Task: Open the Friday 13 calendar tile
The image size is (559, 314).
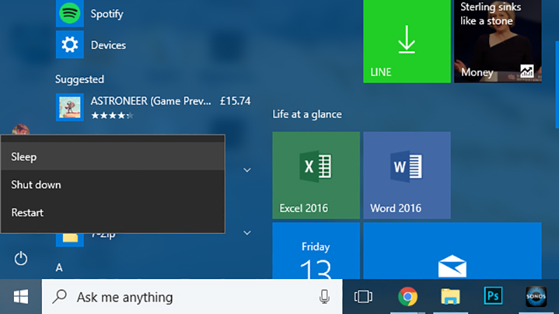Action: point(316,251)
